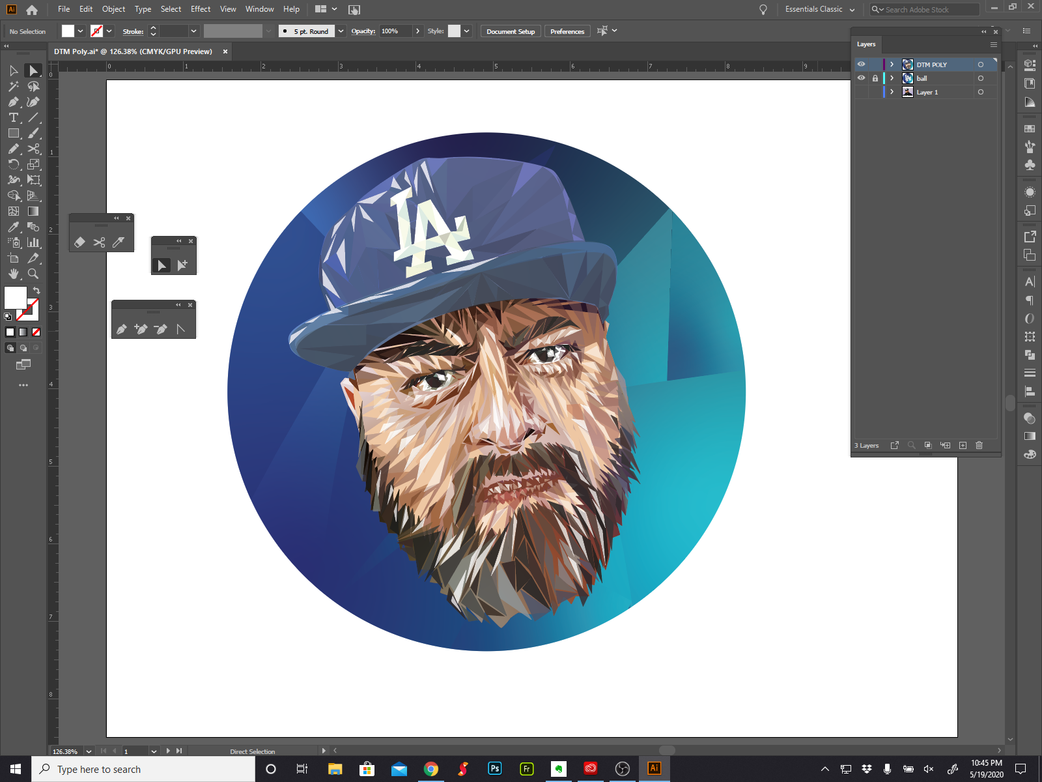Select the Scale tool

[33, 164]
